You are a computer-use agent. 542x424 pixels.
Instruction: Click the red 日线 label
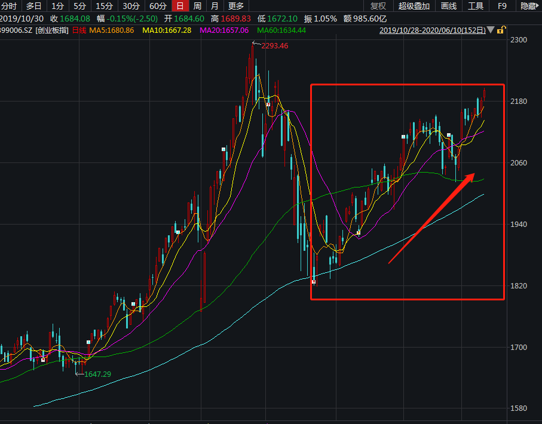coord(79,30)
